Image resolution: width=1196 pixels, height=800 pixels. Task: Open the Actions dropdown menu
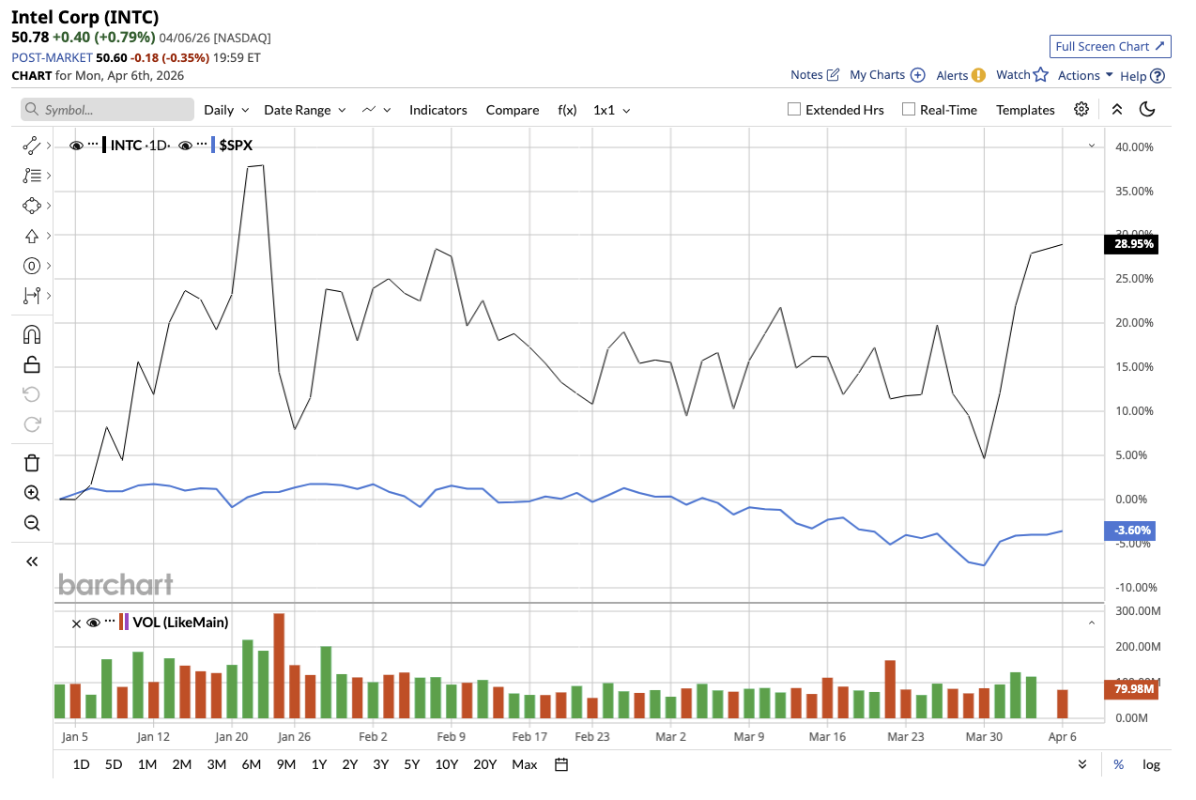[1085, 75]
